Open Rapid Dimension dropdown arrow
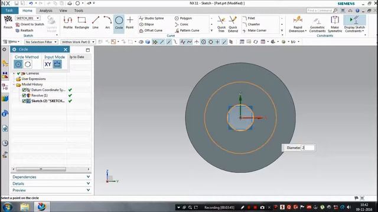 coord(306,31)
